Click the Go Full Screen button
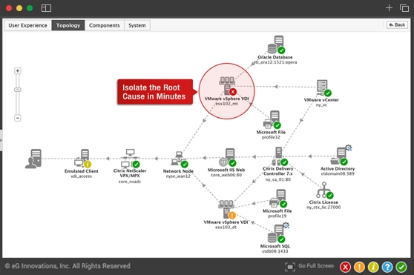Screen dimensions: 414x275 [x=309, y=266]
